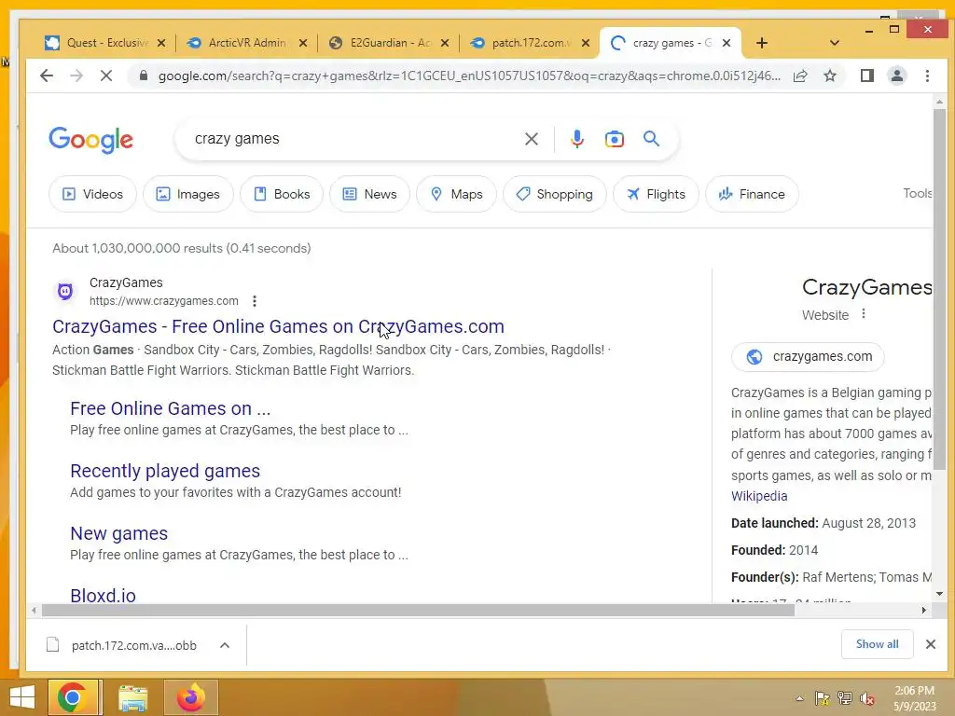Image resolution: width=955 pixels, height=716 pixels.
Task: Show hidden system tray icons
Action: [x=799, y=698]
